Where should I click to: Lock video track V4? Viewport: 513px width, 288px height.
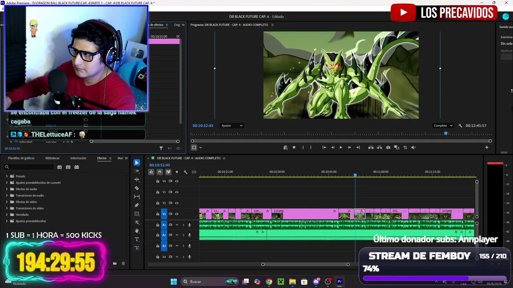(158, 181)
